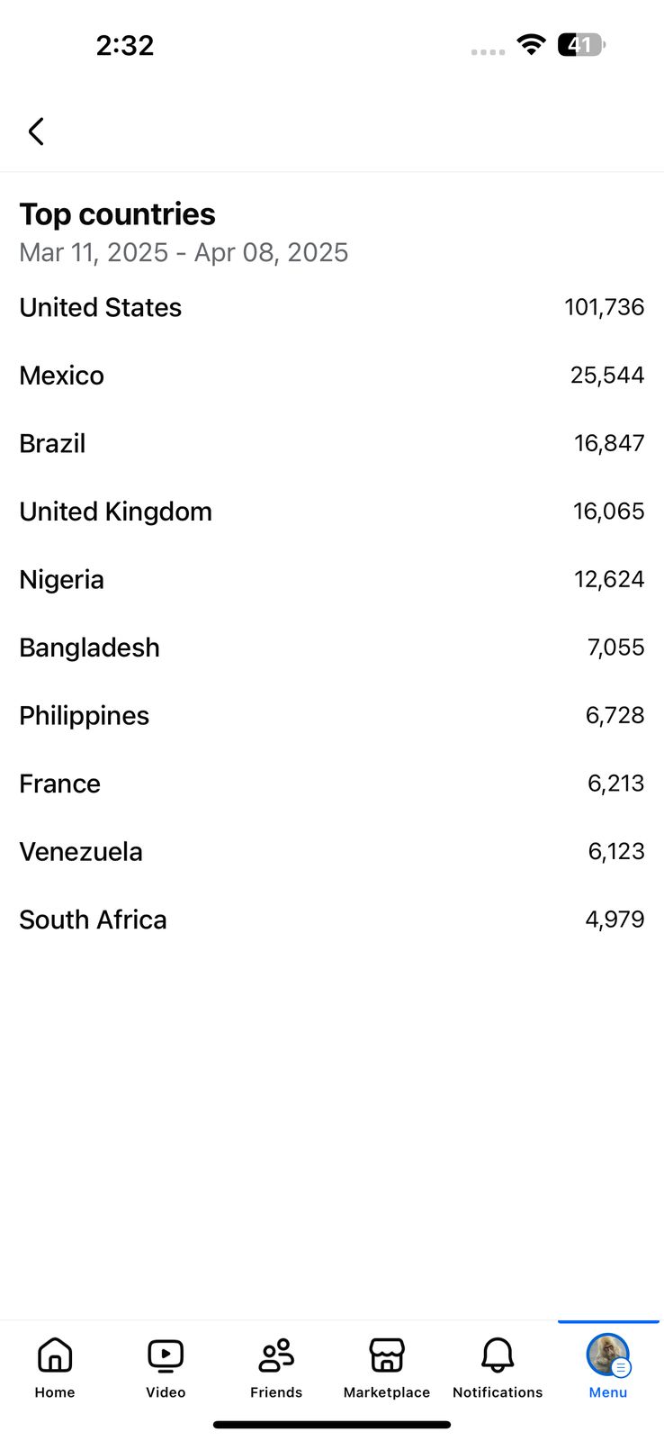Tap the Top countries heading

(118, 214)
